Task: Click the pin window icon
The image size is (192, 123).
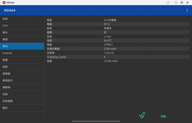Action: pos(168,2)
